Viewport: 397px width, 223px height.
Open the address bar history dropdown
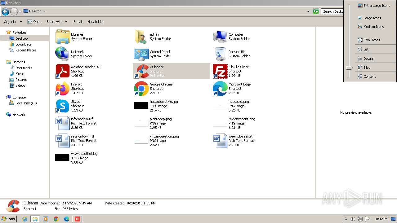[308, 11]
